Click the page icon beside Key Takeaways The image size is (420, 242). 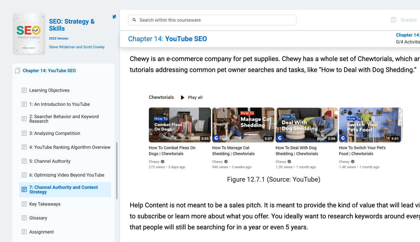[x=24, y=204]
